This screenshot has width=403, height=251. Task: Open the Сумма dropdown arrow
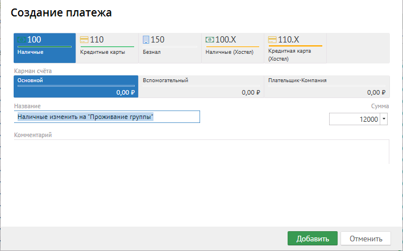pyautogui.click(x=384, y=119)
